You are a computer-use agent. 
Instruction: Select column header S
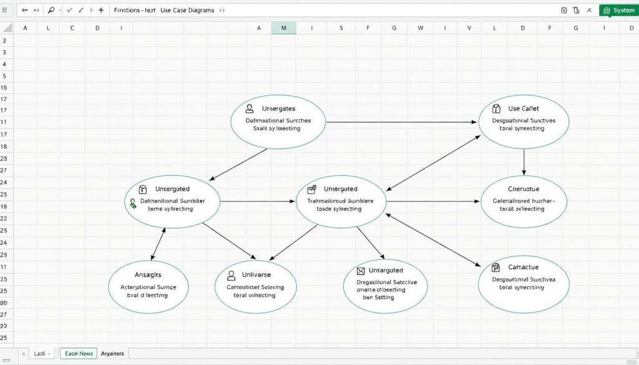pos(341,27)
